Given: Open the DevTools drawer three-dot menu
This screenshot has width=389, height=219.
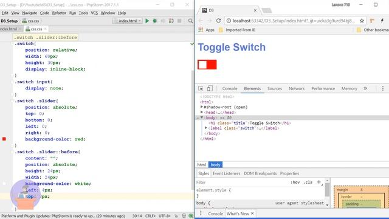Looking at the screenshot, I should coord(201,214).
